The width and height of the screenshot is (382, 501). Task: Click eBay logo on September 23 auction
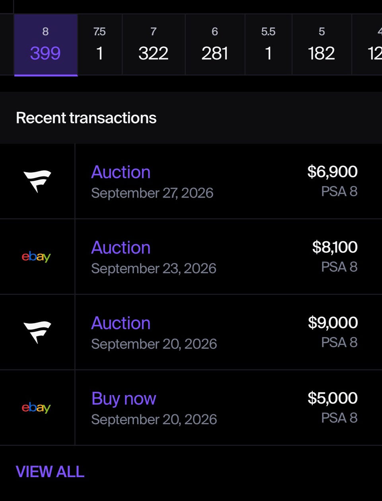[x=36, y=256]
